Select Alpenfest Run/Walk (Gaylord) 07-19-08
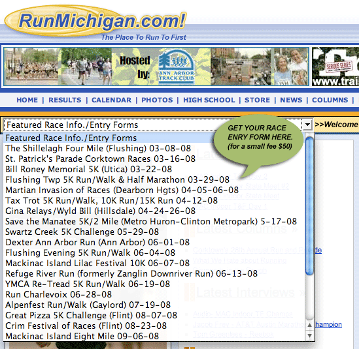The height and width of the screenshot is (349, 359). [154, 305]
